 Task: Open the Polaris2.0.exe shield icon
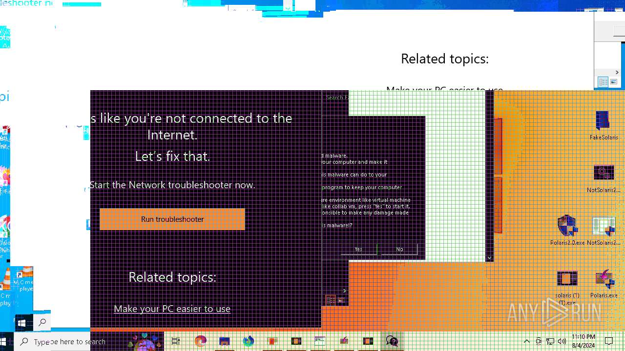(x=567, y=230)
